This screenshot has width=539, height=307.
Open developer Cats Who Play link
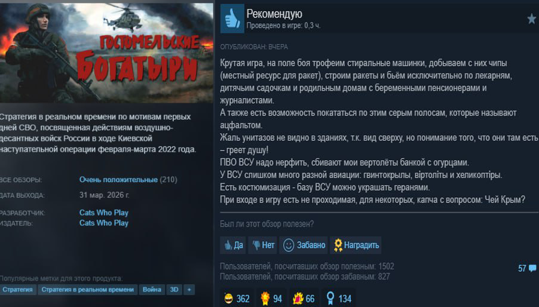click(104, 213)
